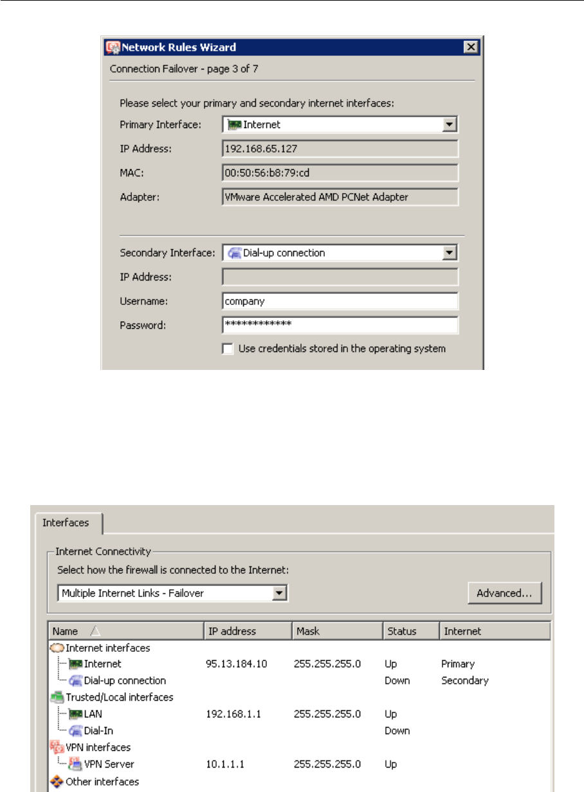Select the LAN interface row
The height and width of the screenshot is (792, 584).
299,714
